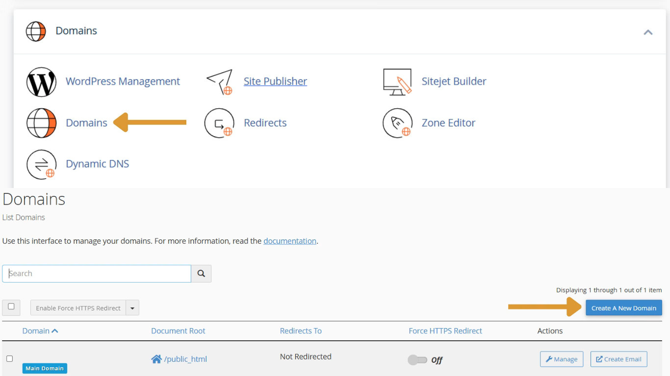The width and height of the screenshot is (670, 376).
Task: Tick the Main Domain row checkbox
Action: (9, 359)
